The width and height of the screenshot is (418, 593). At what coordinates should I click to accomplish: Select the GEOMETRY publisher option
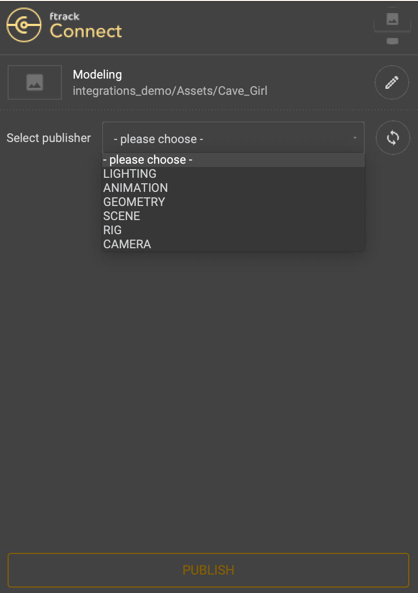(x=135, y=202)
